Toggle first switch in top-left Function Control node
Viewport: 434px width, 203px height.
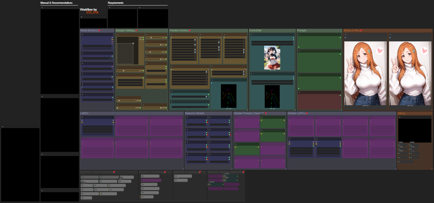point(195,40)
